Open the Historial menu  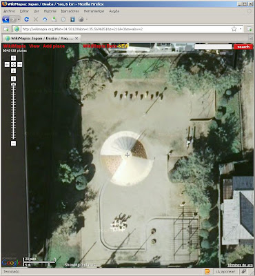click(50, 11)
